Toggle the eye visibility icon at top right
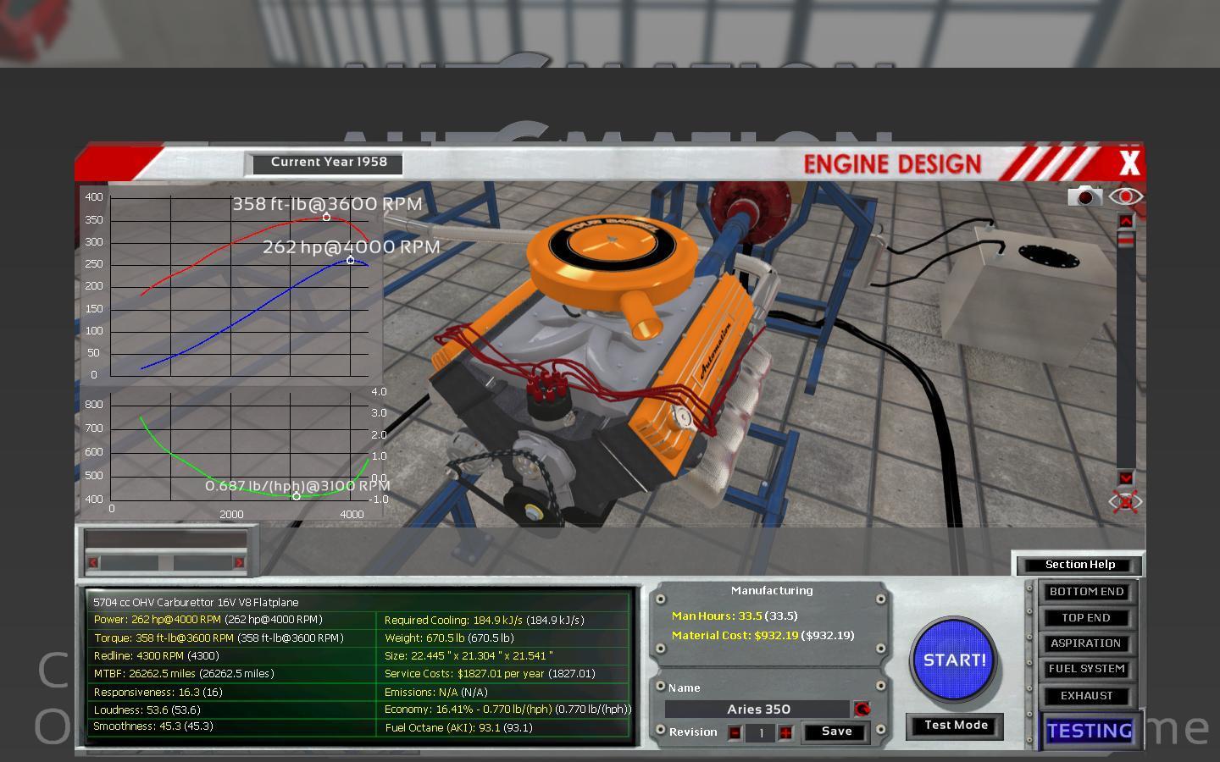 pos(1126,196)
